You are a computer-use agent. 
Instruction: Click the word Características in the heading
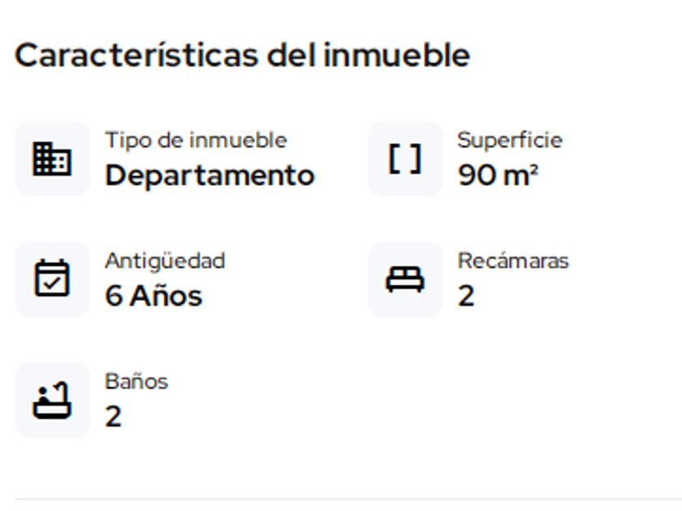tap(136, 56)
